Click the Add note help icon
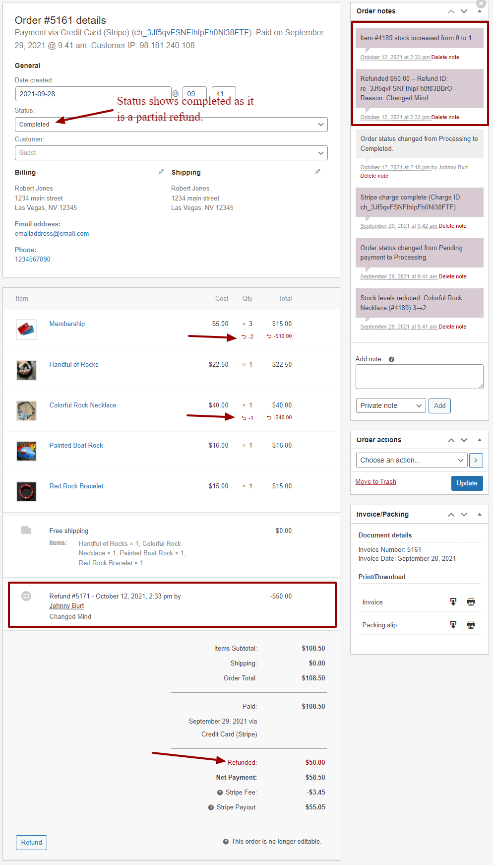 tap(391, 359)
